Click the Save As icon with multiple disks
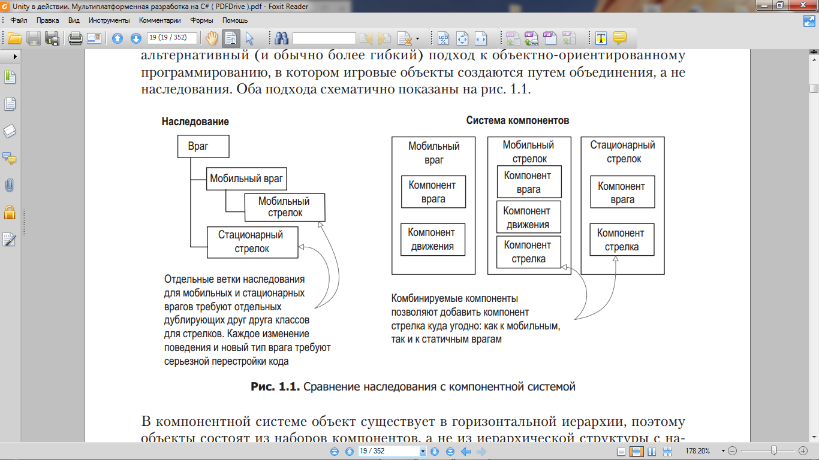819x460 pixels. pos(53,38)
